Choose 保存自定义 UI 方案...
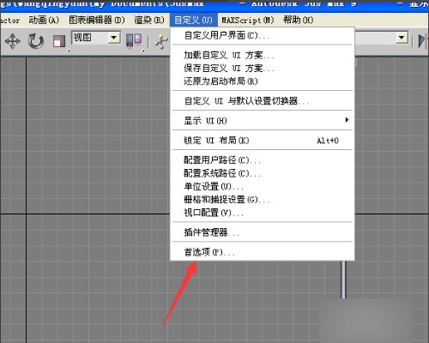429x343 pixels. [x=263, y=68]
